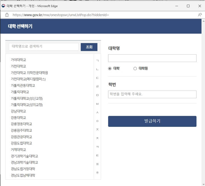Jump to ㅎ consonant index
The width and height of the screenshot is (205, 186).
click(x=97, y=173)
